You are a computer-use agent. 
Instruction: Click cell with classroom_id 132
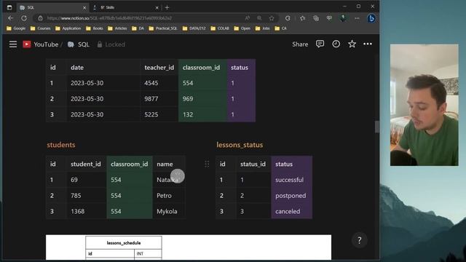tap(202, 114)
